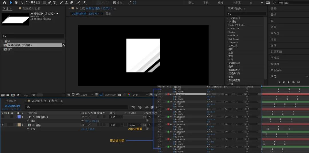Switch to the 了解 workspace

click(x=206, y=3)
